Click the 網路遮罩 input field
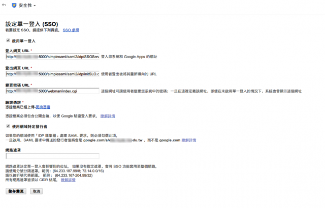Screen dimensions: 325x208 (52, 156)
